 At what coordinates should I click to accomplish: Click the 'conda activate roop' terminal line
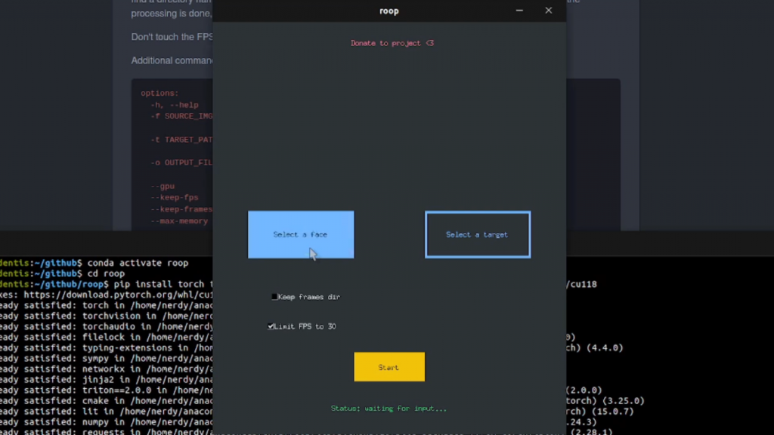click(x=138, y=263)
